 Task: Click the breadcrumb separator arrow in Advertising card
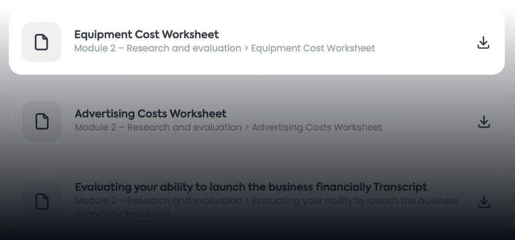(x=247, y=127)
